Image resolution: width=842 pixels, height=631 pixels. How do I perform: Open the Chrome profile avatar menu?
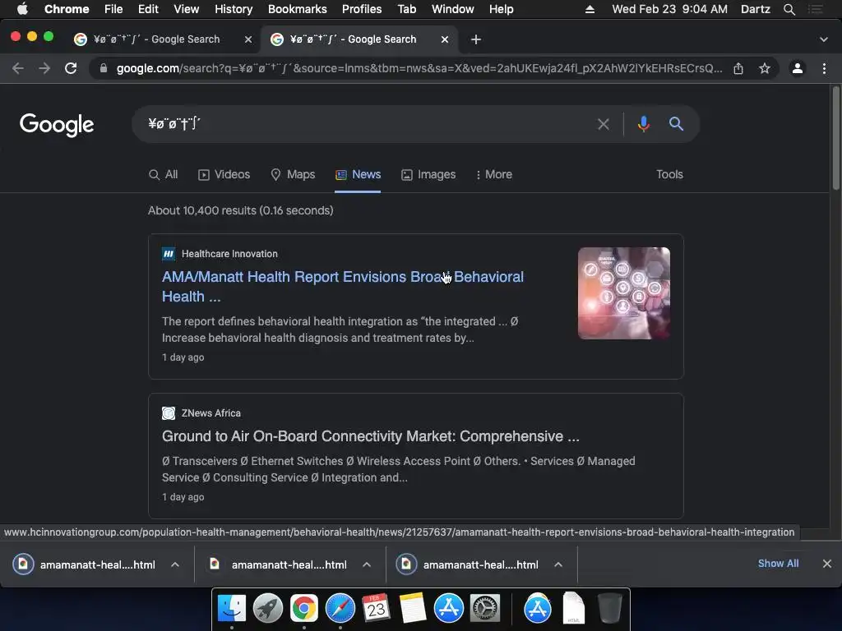point(798,68)
